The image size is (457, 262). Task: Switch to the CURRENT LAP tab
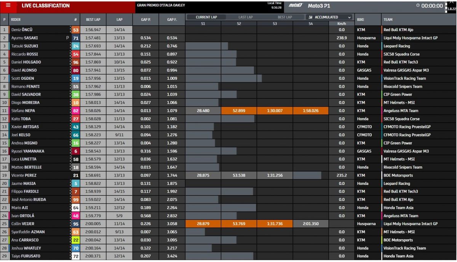[x=206, y=17]
